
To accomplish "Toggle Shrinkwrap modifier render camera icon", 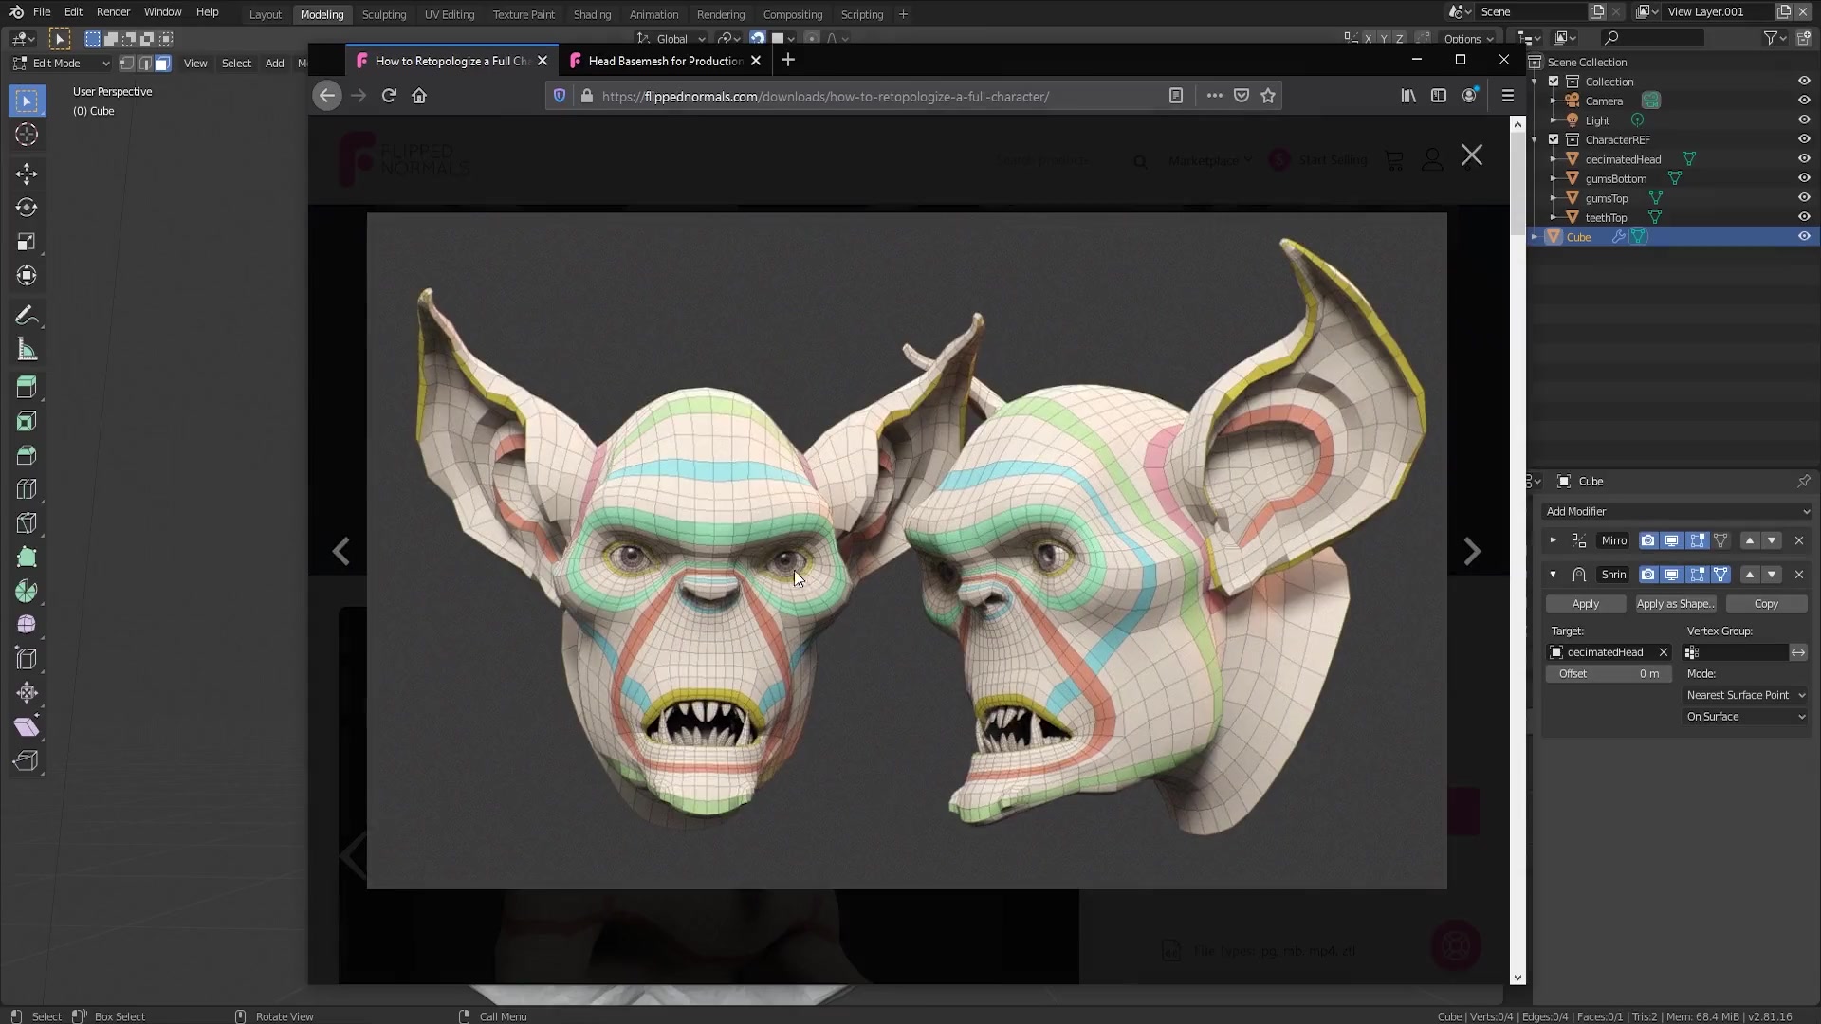I will point(1648,575).
